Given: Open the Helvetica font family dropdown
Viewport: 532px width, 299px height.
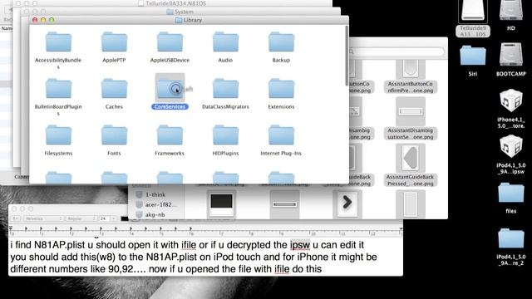Looking at the screenshot, I should tap(43, 218).
